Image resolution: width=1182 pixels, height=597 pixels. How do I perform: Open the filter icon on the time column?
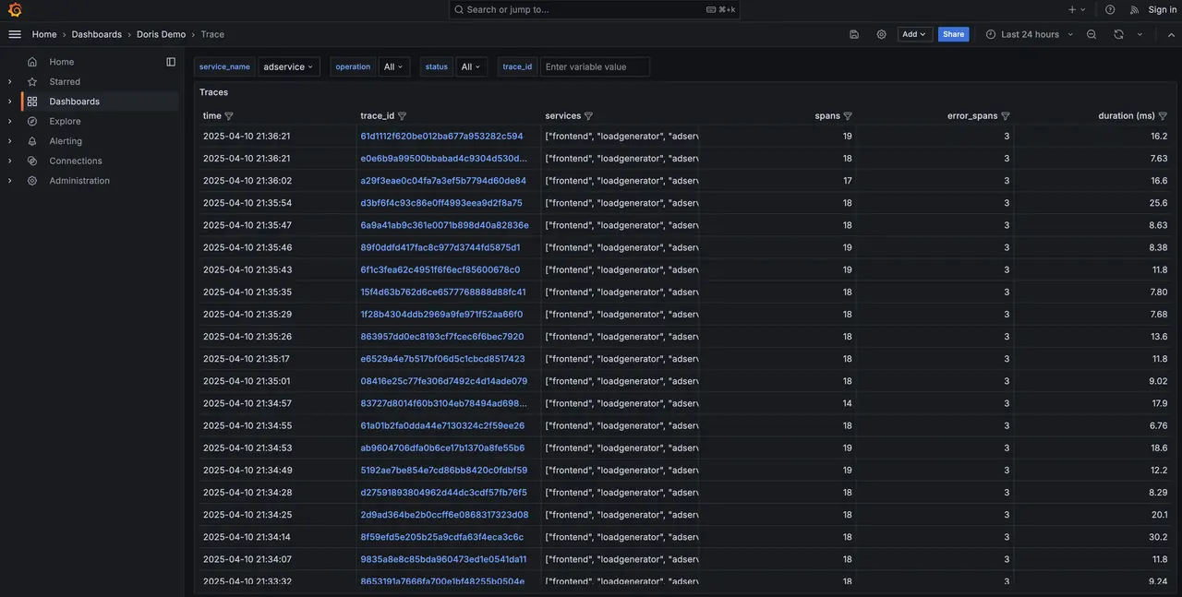[x=226, y=113]
